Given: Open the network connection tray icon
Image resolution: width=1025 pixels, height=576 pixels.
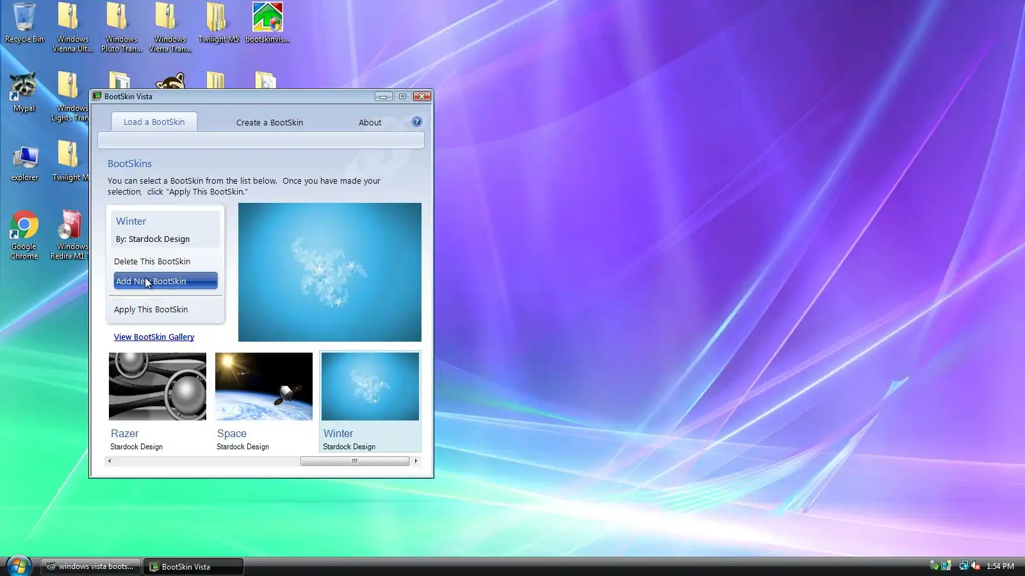Looking at the screenshot, I should tap(963, 566).
